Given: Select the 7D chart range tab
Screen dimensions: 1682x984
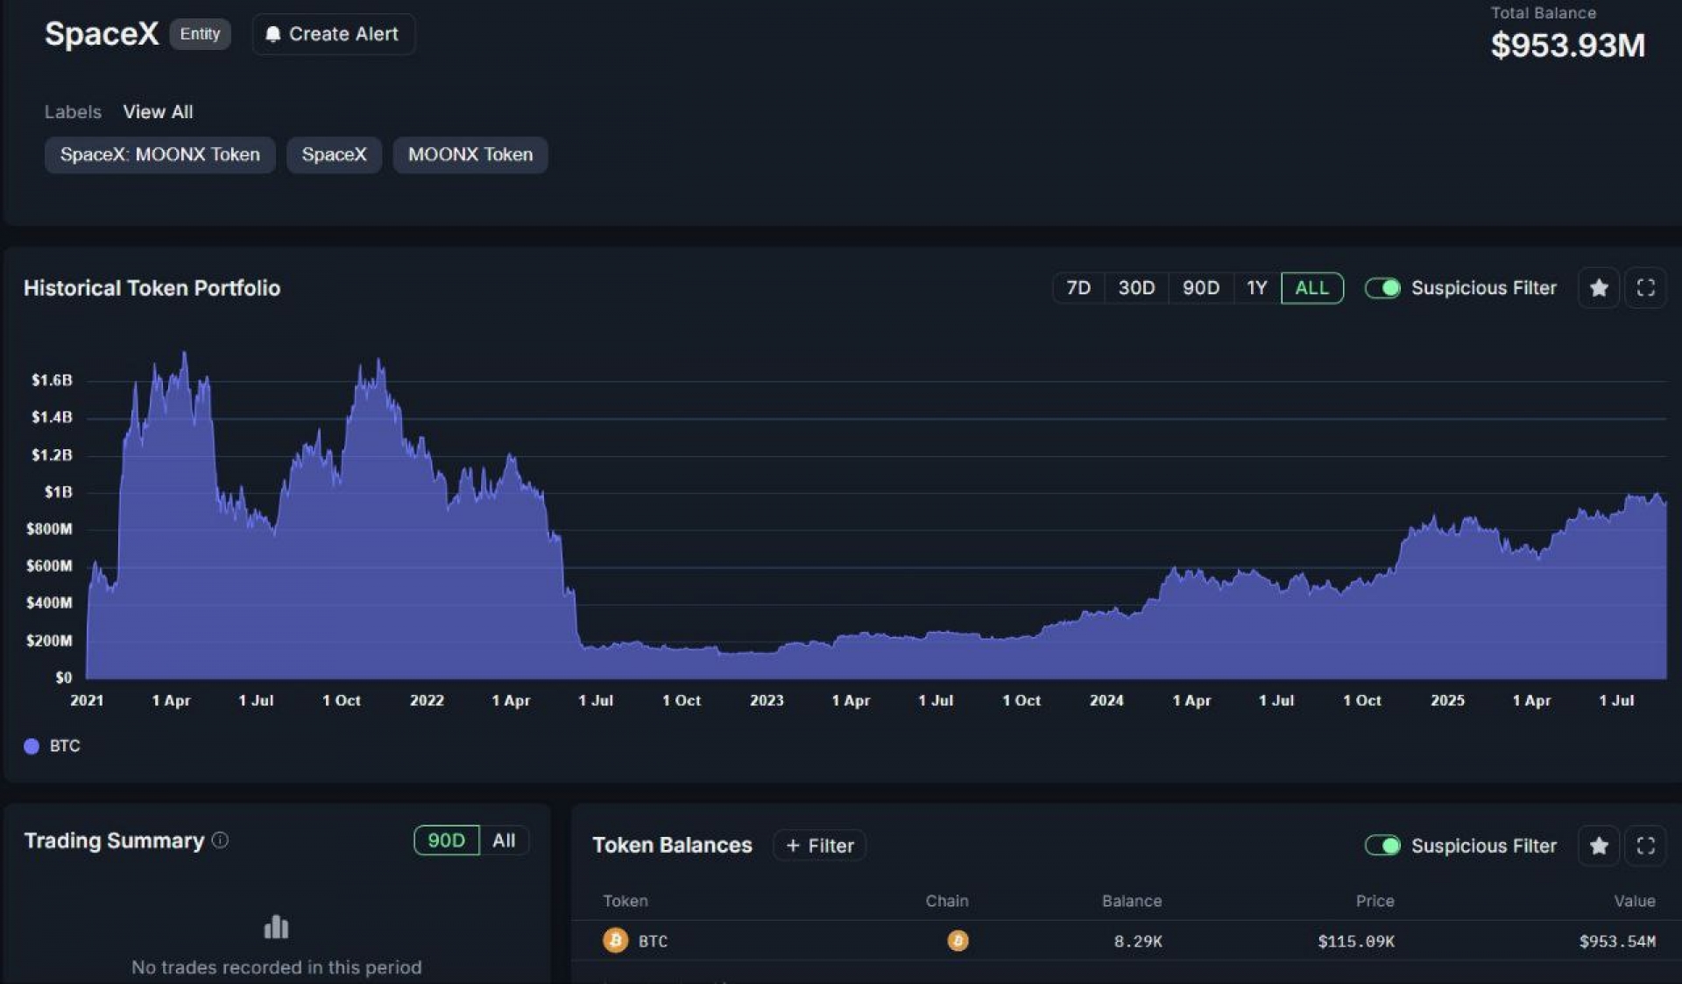Looking at the screenshot, I should coord(1078,288).
